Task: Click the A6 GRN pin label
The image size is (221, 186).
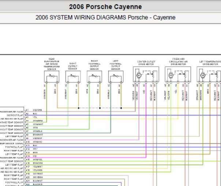Action: point(32,128)
